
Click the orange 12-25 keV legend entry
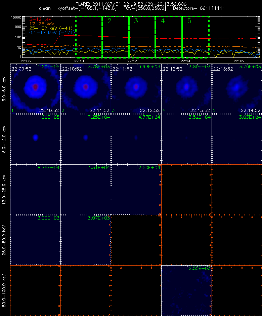42,24
